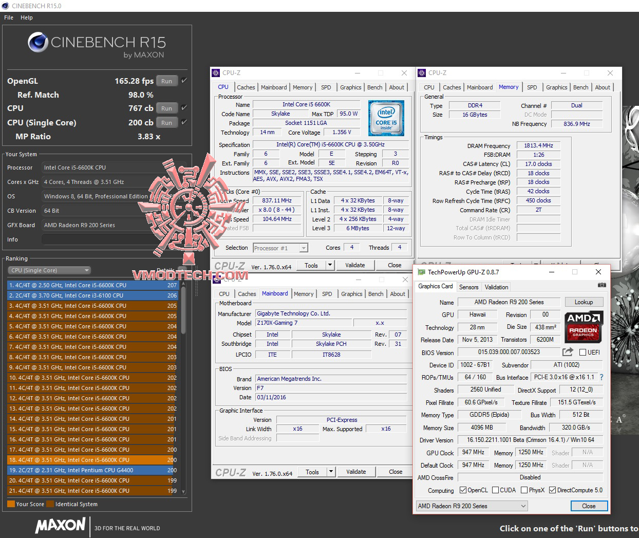Open the File menu in Cinebench
Screen dimensions: 639x538
(9, 17)
